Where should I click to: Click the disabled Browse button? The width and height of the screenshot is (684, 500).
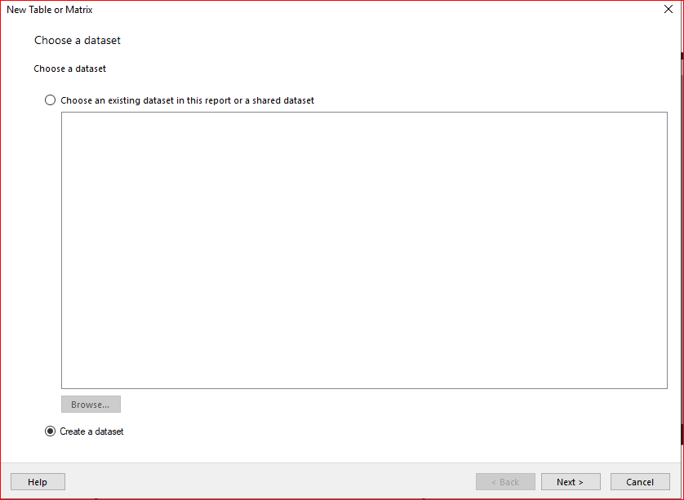[91, 405]
